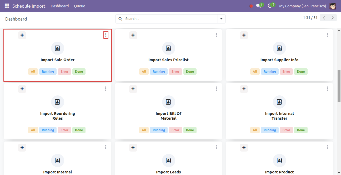This screenshot has width=341, height=175.
Task: Open kebab menu on Import Sales Pricelist card
Action: pos(217,35)
